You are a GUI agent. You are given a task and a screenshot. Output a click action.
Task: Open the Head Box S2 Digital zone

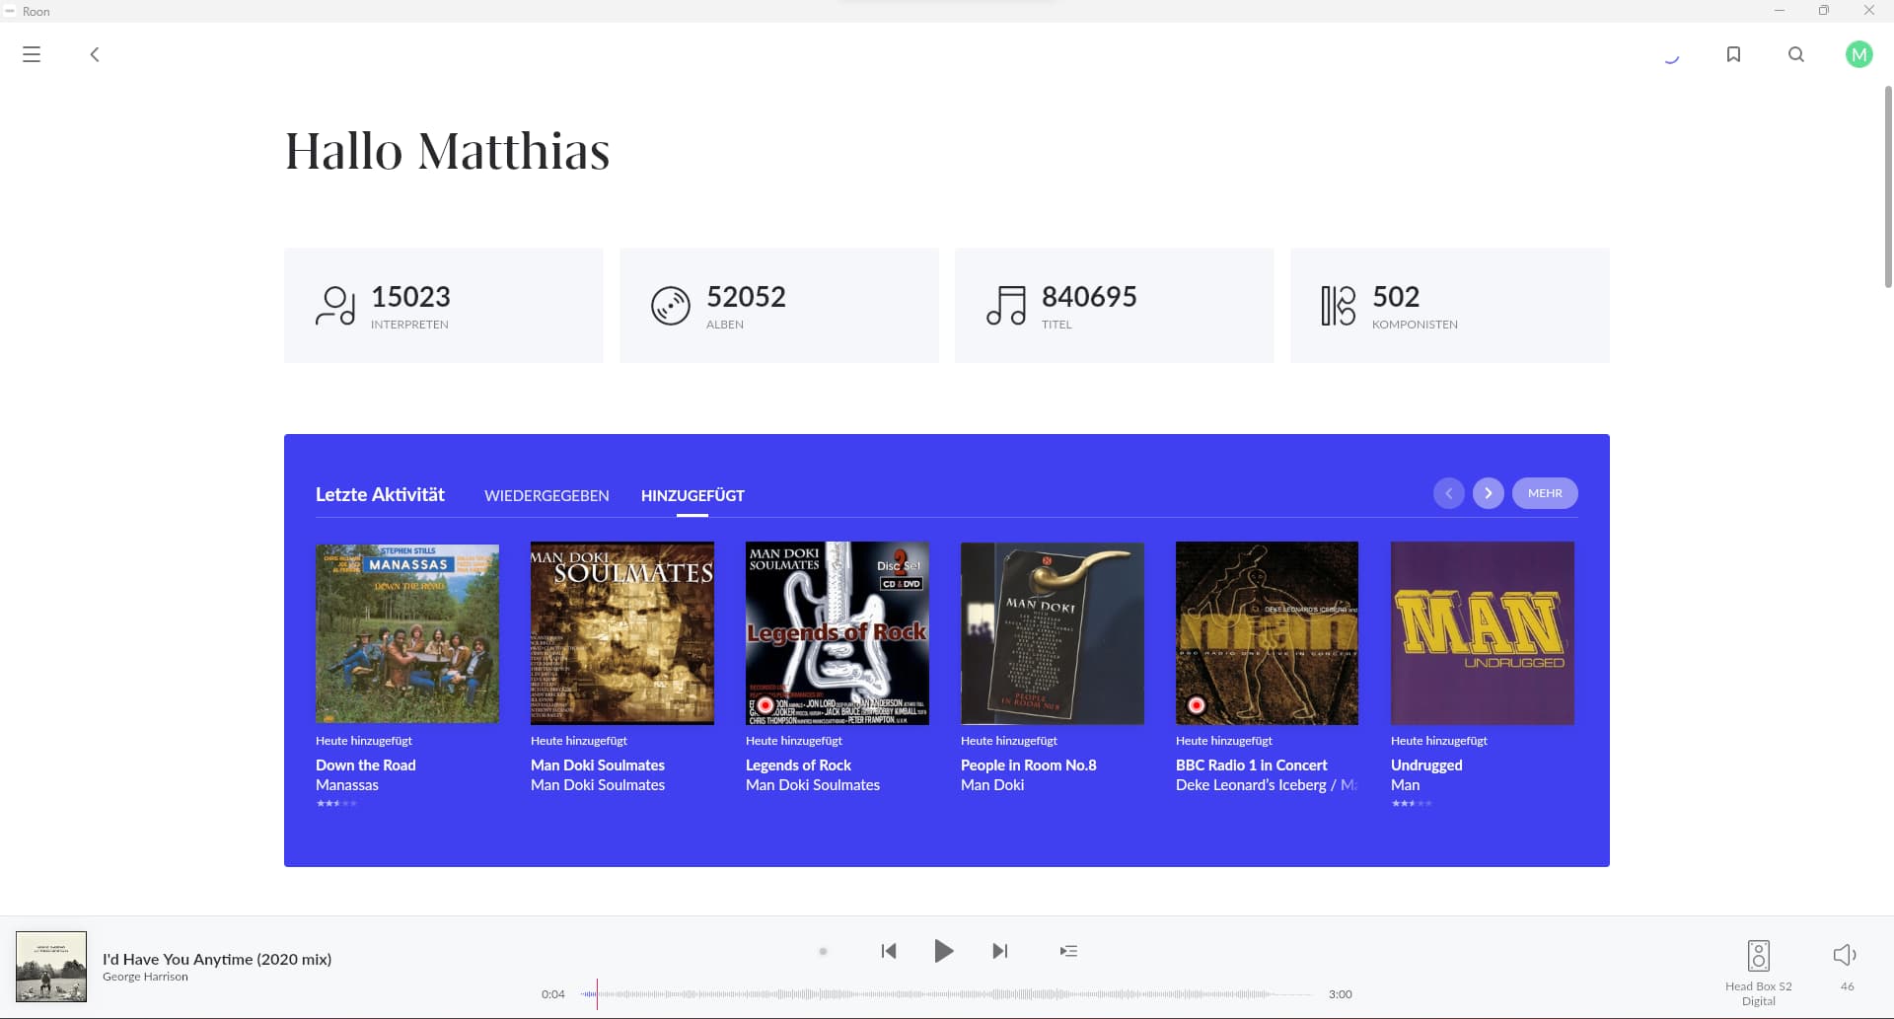click(1759, 973)
